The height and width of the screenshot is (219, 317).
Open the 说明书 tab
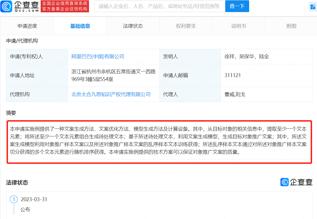click(238, 26)
